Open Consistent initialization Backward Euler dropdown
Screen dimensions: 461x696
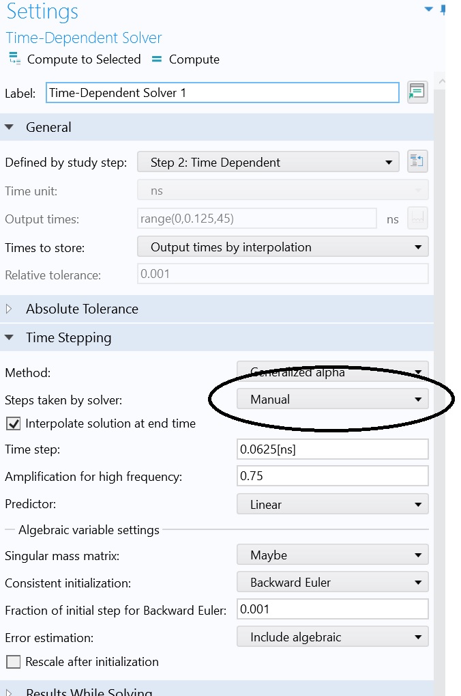[x=333, y=583]
